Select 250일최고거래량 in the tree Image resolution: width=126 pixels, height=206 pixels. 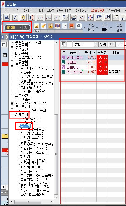pos(33,195)
